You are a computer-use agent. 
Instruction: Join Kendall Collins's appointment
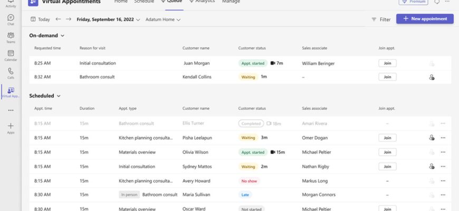[x=387, y=77]
